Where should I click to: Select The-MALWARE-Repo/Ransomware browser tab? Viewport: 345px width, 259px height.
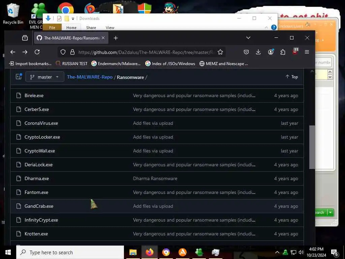tap(71, 38)
